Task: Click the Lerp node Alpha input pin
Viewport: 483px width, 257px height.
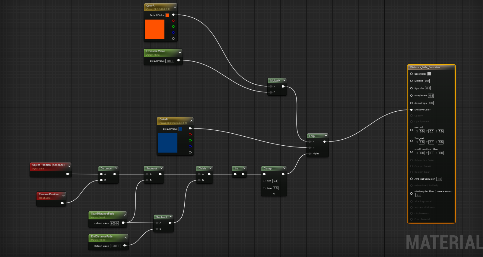Action: point(310,154)
